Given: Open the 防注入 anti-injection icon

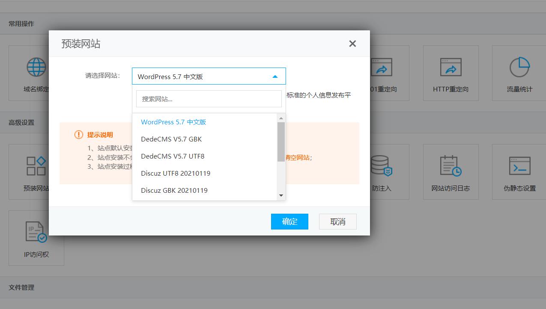Looking at the screenshot, I should coord(382,171).
